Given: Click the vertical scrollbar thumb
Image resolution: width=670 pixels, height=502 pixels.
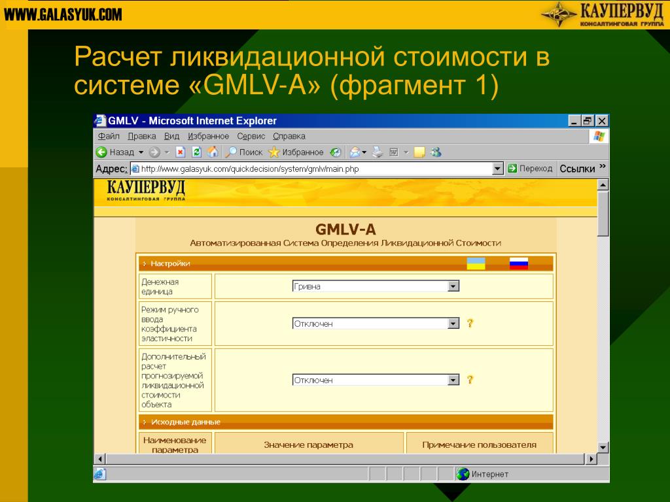Looking at the screenshot, I should [603, 214].
